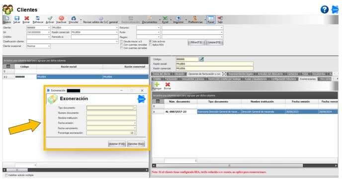This screenshot has width=342, height=180.
Task: Enable Con cuentas vencidas checkbox
Action: pos(122,45)
